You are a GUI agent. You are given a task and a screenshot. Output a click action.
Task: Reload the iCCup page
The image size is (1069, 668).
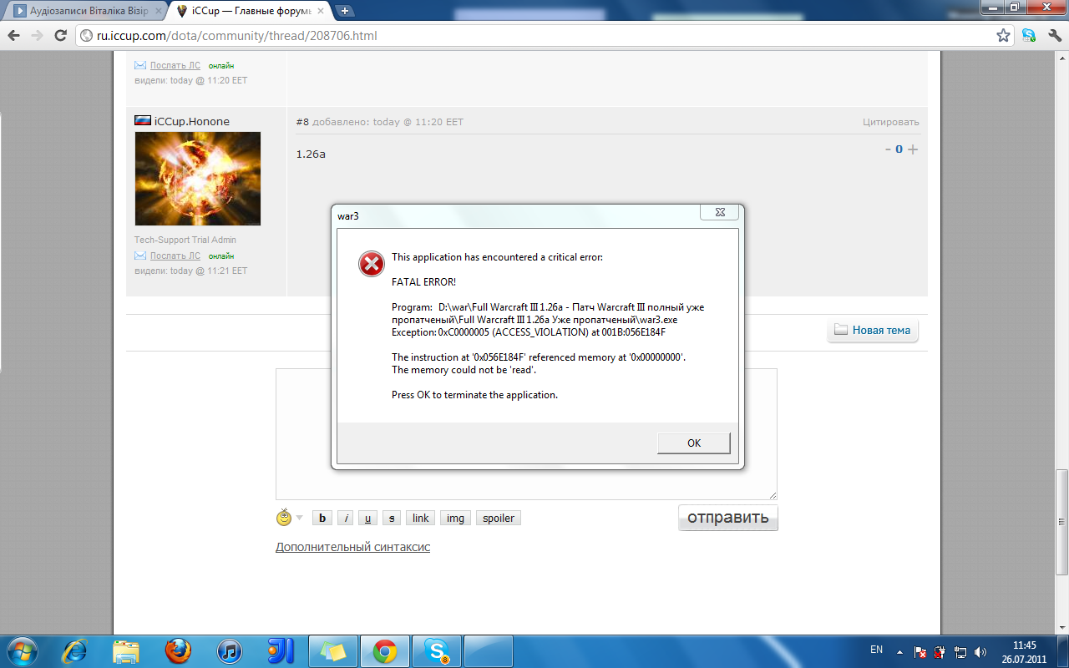pyautogui.click(x=60, y=35)
